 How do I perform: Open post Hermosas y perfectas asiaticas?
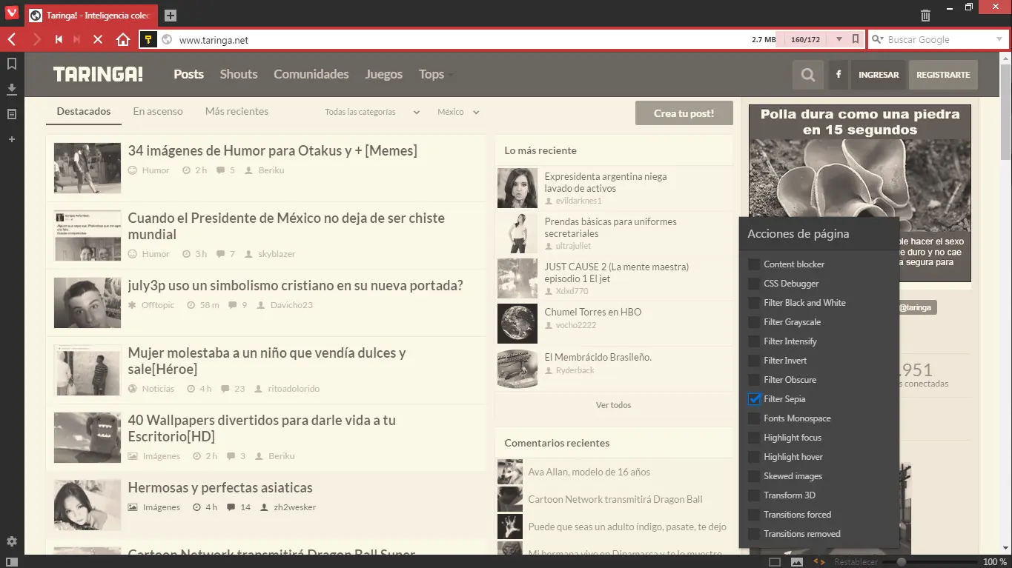click(x=220, y=488)
